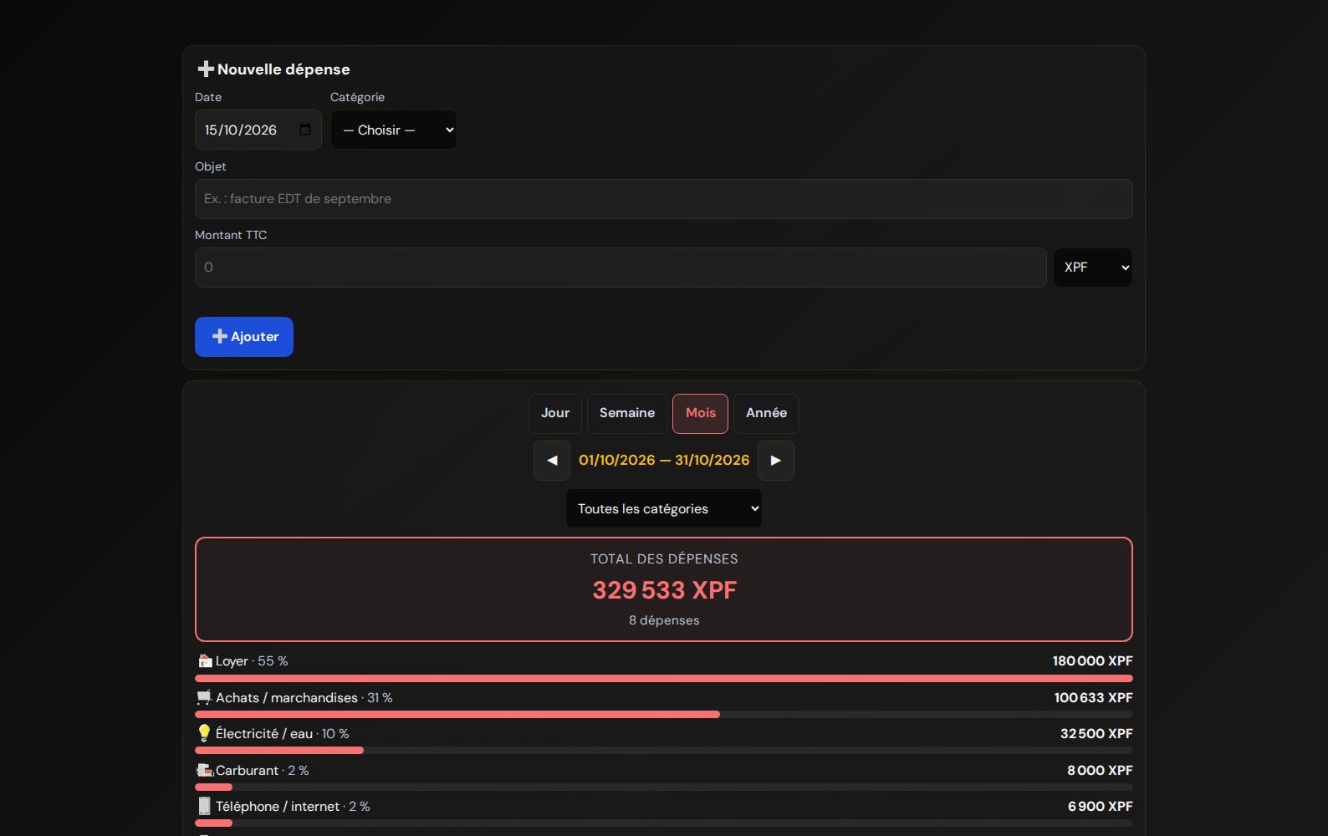Switch to the Année view tab
The image size is (1328, 836).
pos(766,413)
